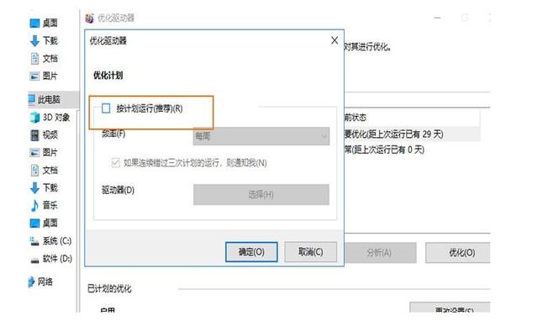Open Software (D:) drive icon

pyautogui.click(x=34, y=260)
